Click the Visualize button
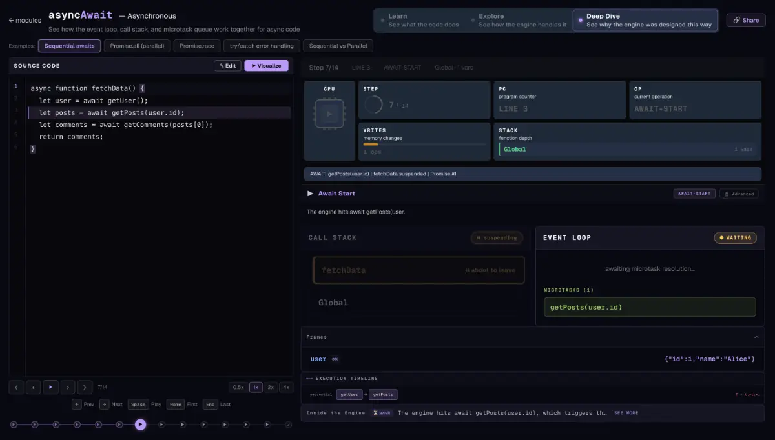 click(x=266, y=66)
